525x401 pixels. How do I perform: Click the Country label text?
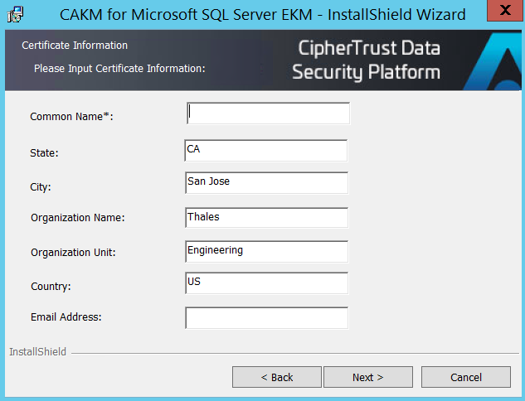click(x=51, y=287)
